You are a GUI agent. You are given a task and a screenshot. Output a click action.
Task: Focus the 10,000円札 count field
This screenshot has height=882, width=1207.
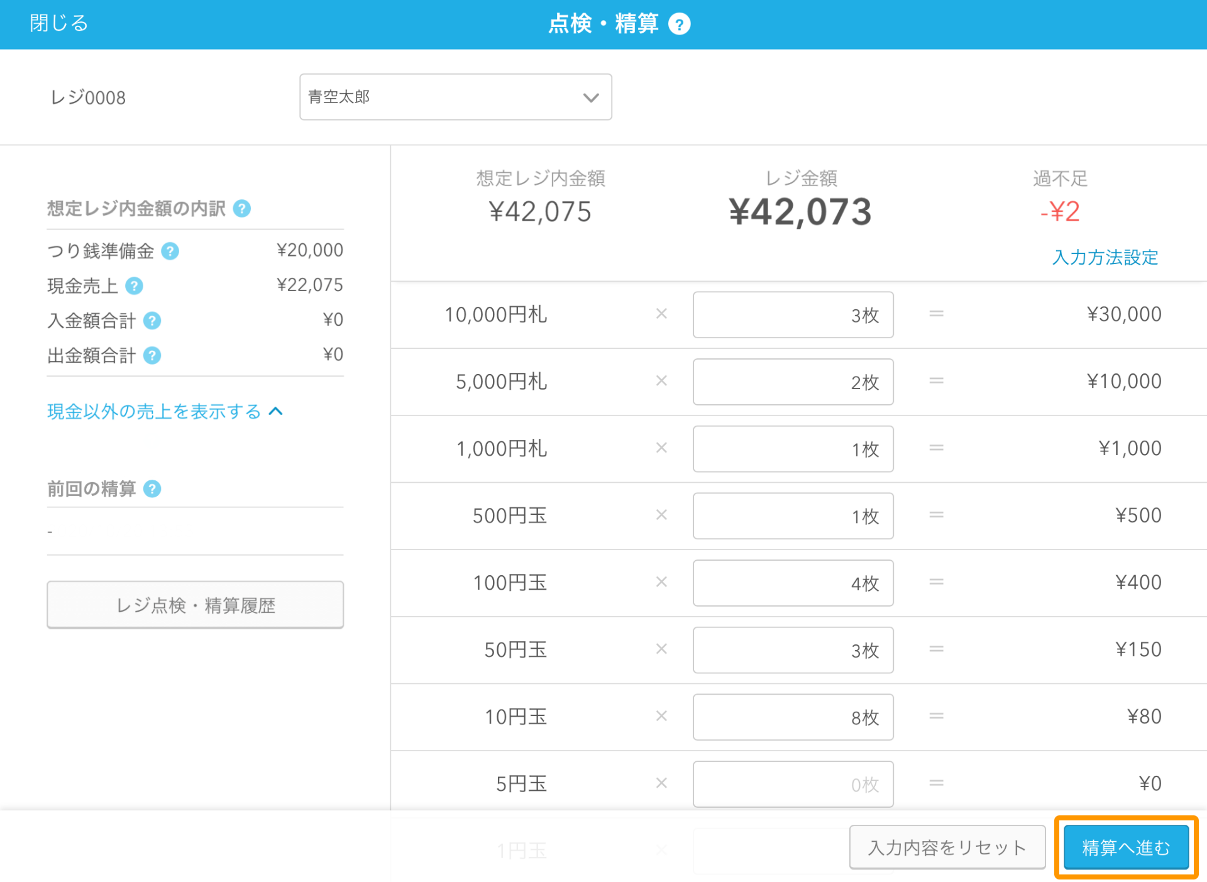[793, 315]
